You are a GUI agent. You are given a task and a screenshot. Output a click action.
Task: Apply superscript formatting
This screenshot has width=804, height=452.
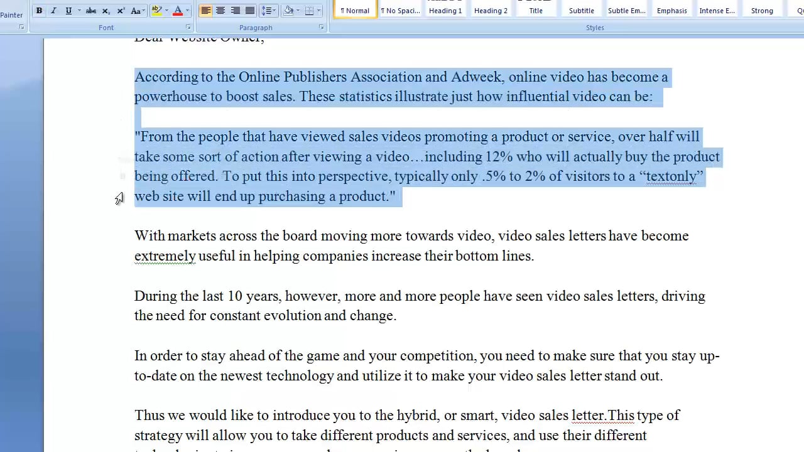(x=120, y=11)
